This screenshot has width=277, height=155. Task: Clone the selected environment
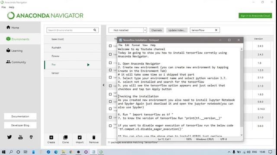point(65,139)
